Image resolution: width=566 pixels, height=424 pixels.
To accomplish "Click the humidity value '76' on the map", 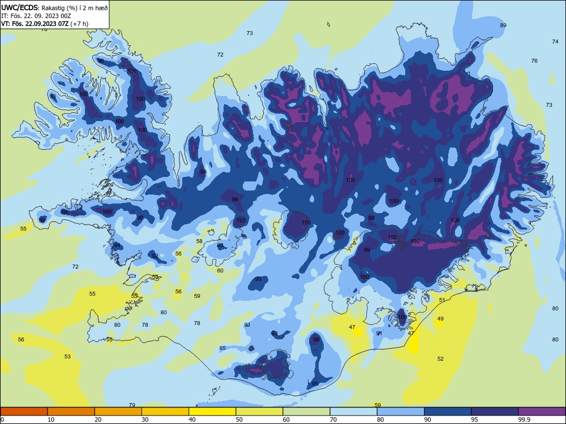I will click(x=534, y=61).
